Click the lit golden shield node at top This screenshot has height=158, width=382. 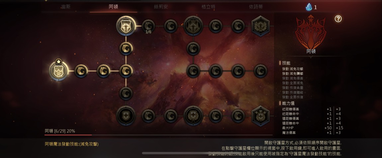click(126, 26)
